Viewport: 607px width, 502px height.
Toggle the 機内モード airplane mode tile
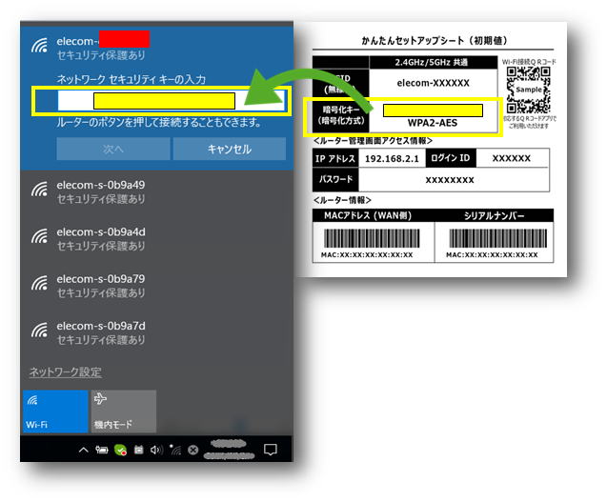tap(124, 412)
